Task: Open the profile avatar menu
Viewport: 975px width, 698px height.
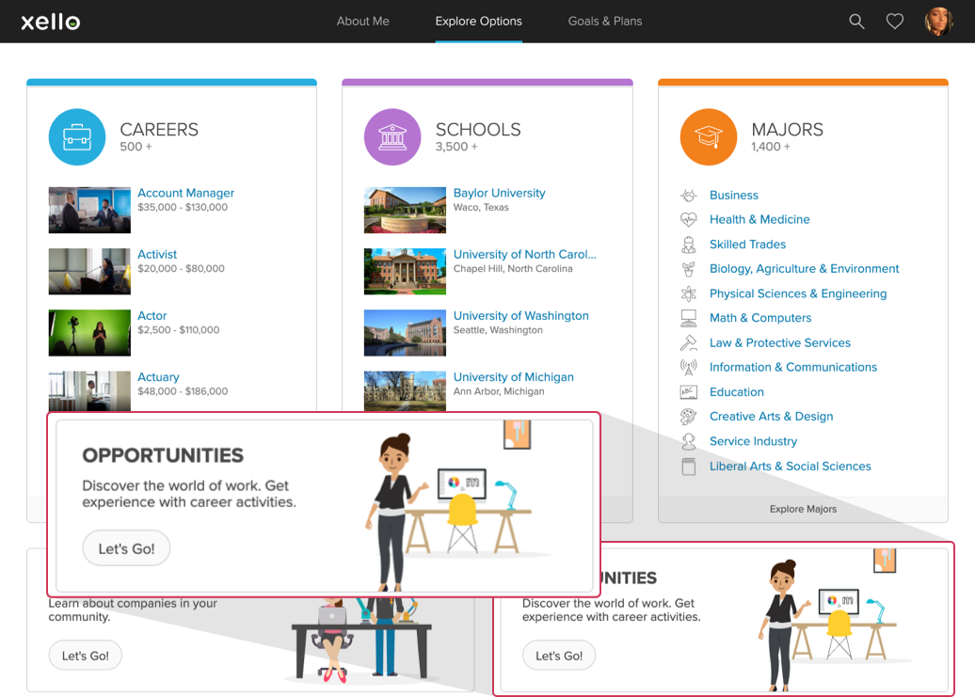Action: pyautogui.click(x=938, y=22)
